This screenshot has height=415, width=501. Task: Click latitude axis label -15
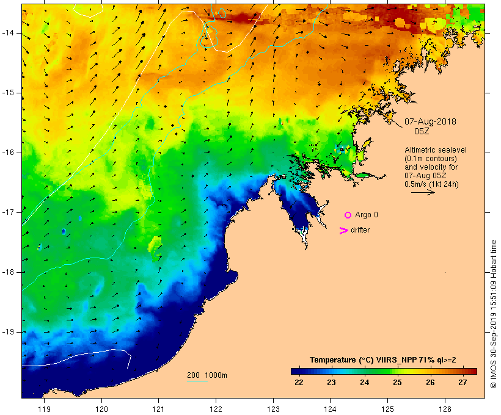pyautogui.click(x=8, y=93)
